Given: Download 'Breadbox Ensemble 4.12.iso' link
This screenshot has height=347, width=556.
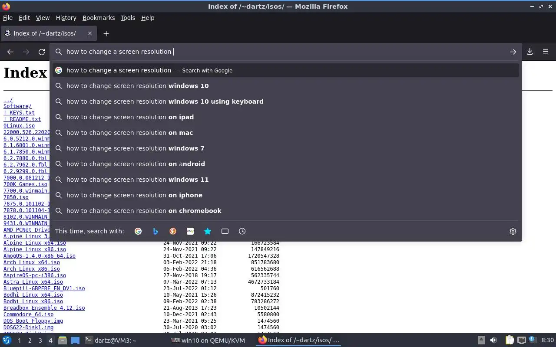Looking at the screenshot, I should 44,308.
